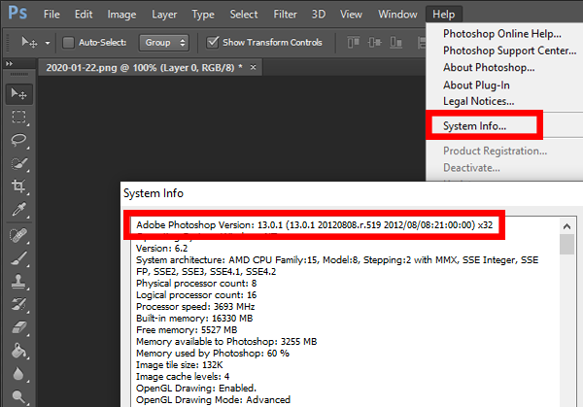Click the Processor speed: 3693 MHz line
The image size is (583, 407).
195,307
